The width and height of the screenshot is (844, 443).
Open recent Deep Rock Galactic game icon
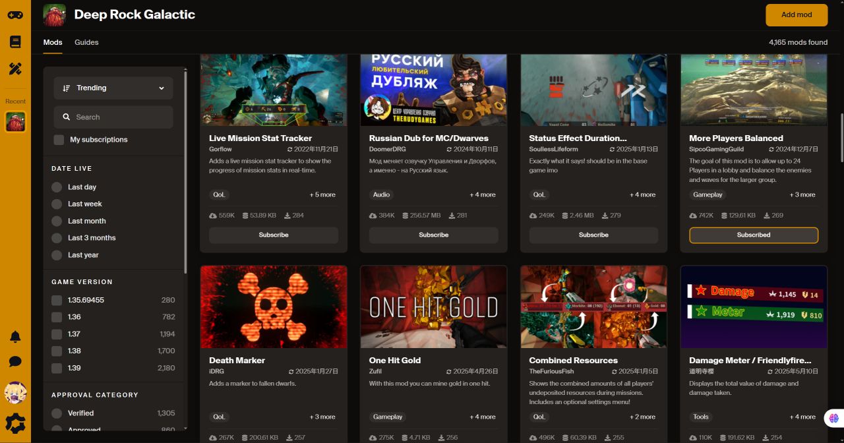[x=15, y=122]
